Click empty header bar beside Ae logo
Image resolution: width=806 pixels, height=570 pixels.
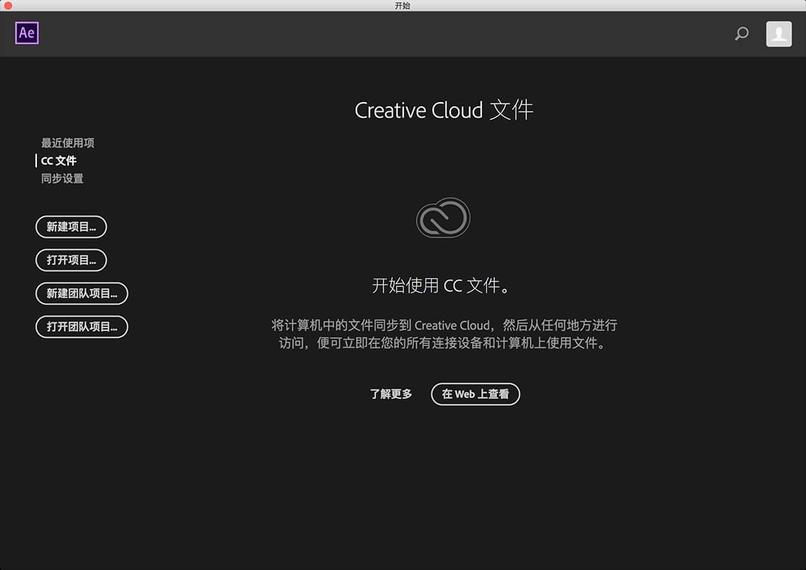pyautogui.click(x=354, y=34)
